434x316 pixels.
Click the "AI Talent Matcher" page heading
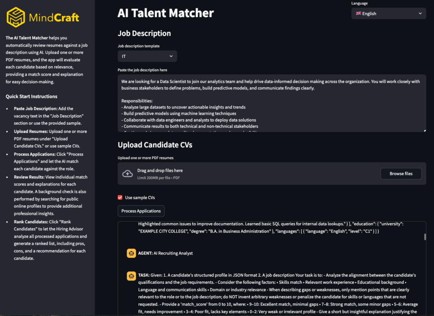click(x=165, y=13)
